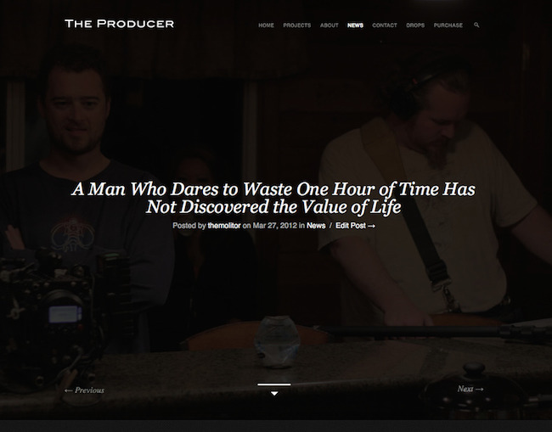Click the arrow next to Edit Post
The image size is (552, 432).
(371, 227)
